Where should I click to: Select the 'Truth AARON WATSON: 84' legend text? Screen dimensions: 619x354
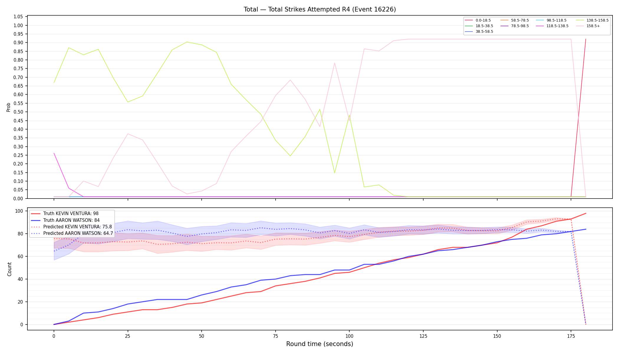[71, 220]
